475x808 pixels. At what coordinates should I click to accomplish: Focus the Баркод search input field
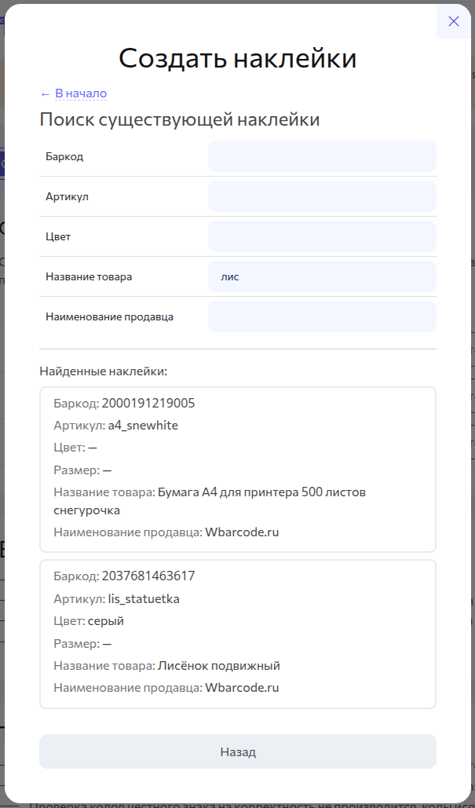pyautogui.click(x=322, y=156)
